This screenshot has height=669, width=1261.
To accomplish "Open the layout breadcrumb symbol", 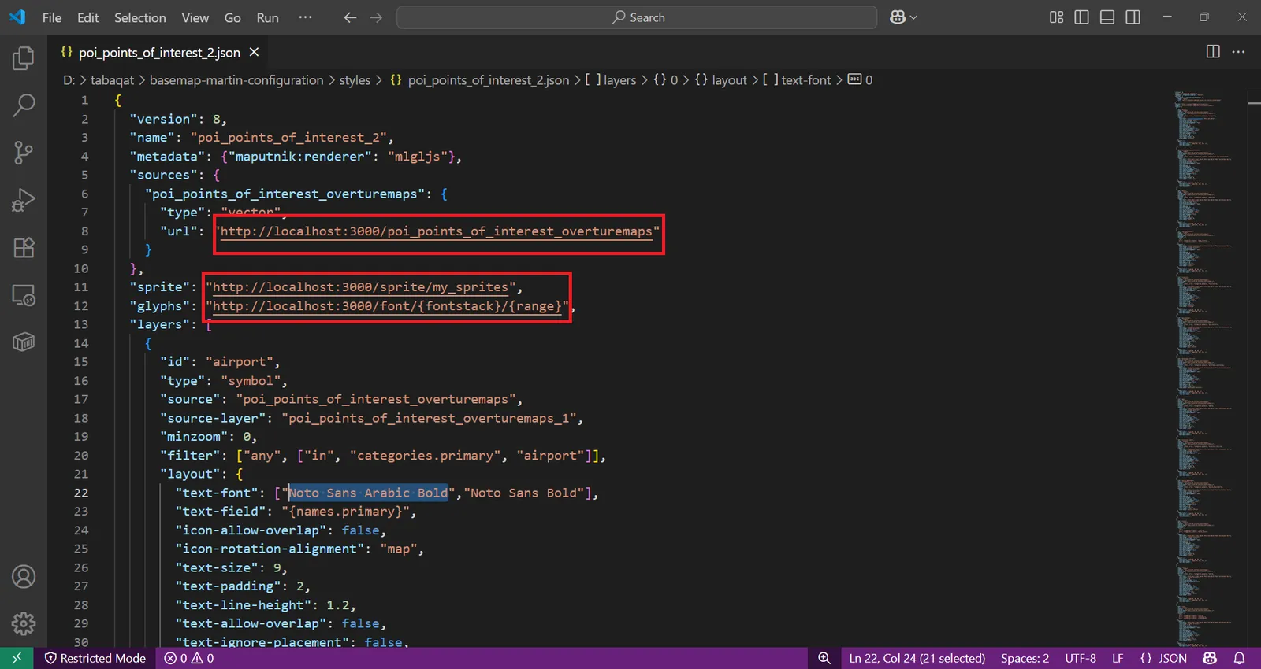I will pos(721,80).
